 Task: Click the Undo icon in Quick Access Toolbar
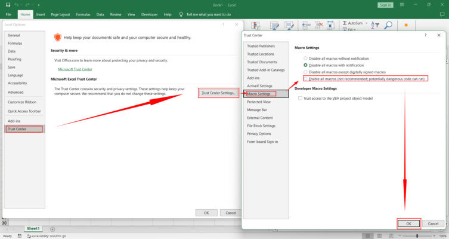(x=16, y=5)
